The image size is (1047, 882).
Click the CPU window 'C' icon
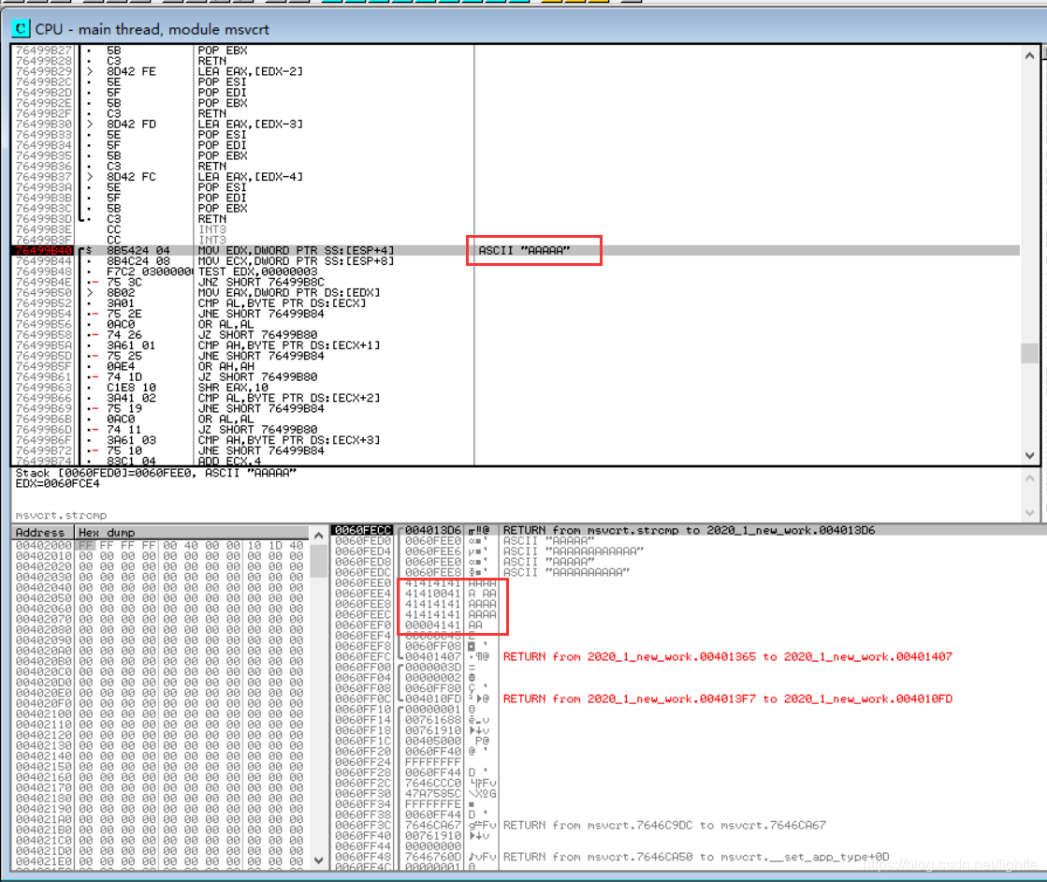21,28
